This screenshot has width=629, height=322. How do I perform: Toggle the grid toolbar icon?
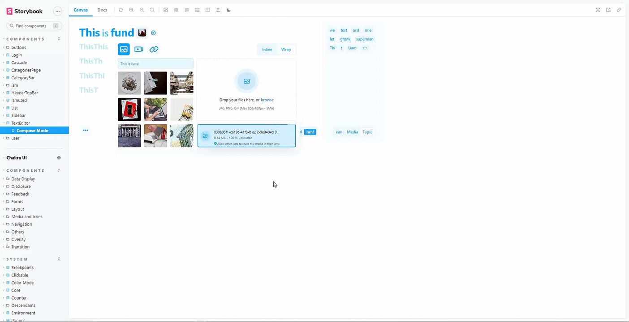coord(176,10)
